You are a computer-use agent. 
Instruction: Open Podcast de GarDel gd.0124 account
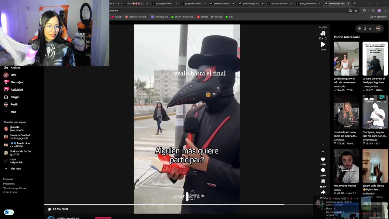(x=17, y=153)
